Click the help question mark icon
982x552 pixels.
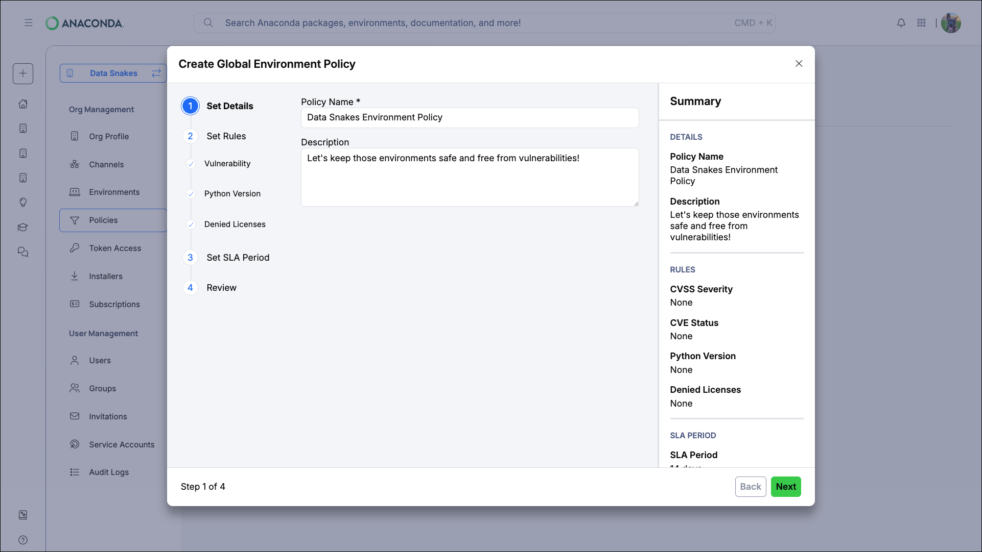(x=23, y=540)
